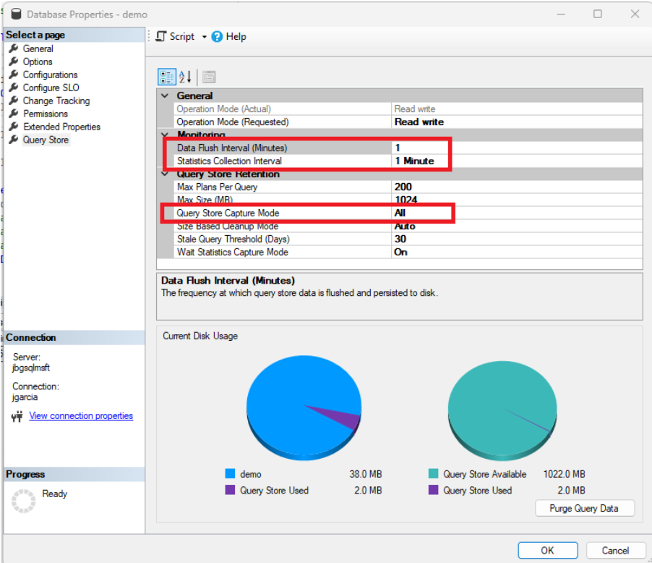652x563 pixels.
Task: Click the Script toolbar icon
Action: point(161,37)
